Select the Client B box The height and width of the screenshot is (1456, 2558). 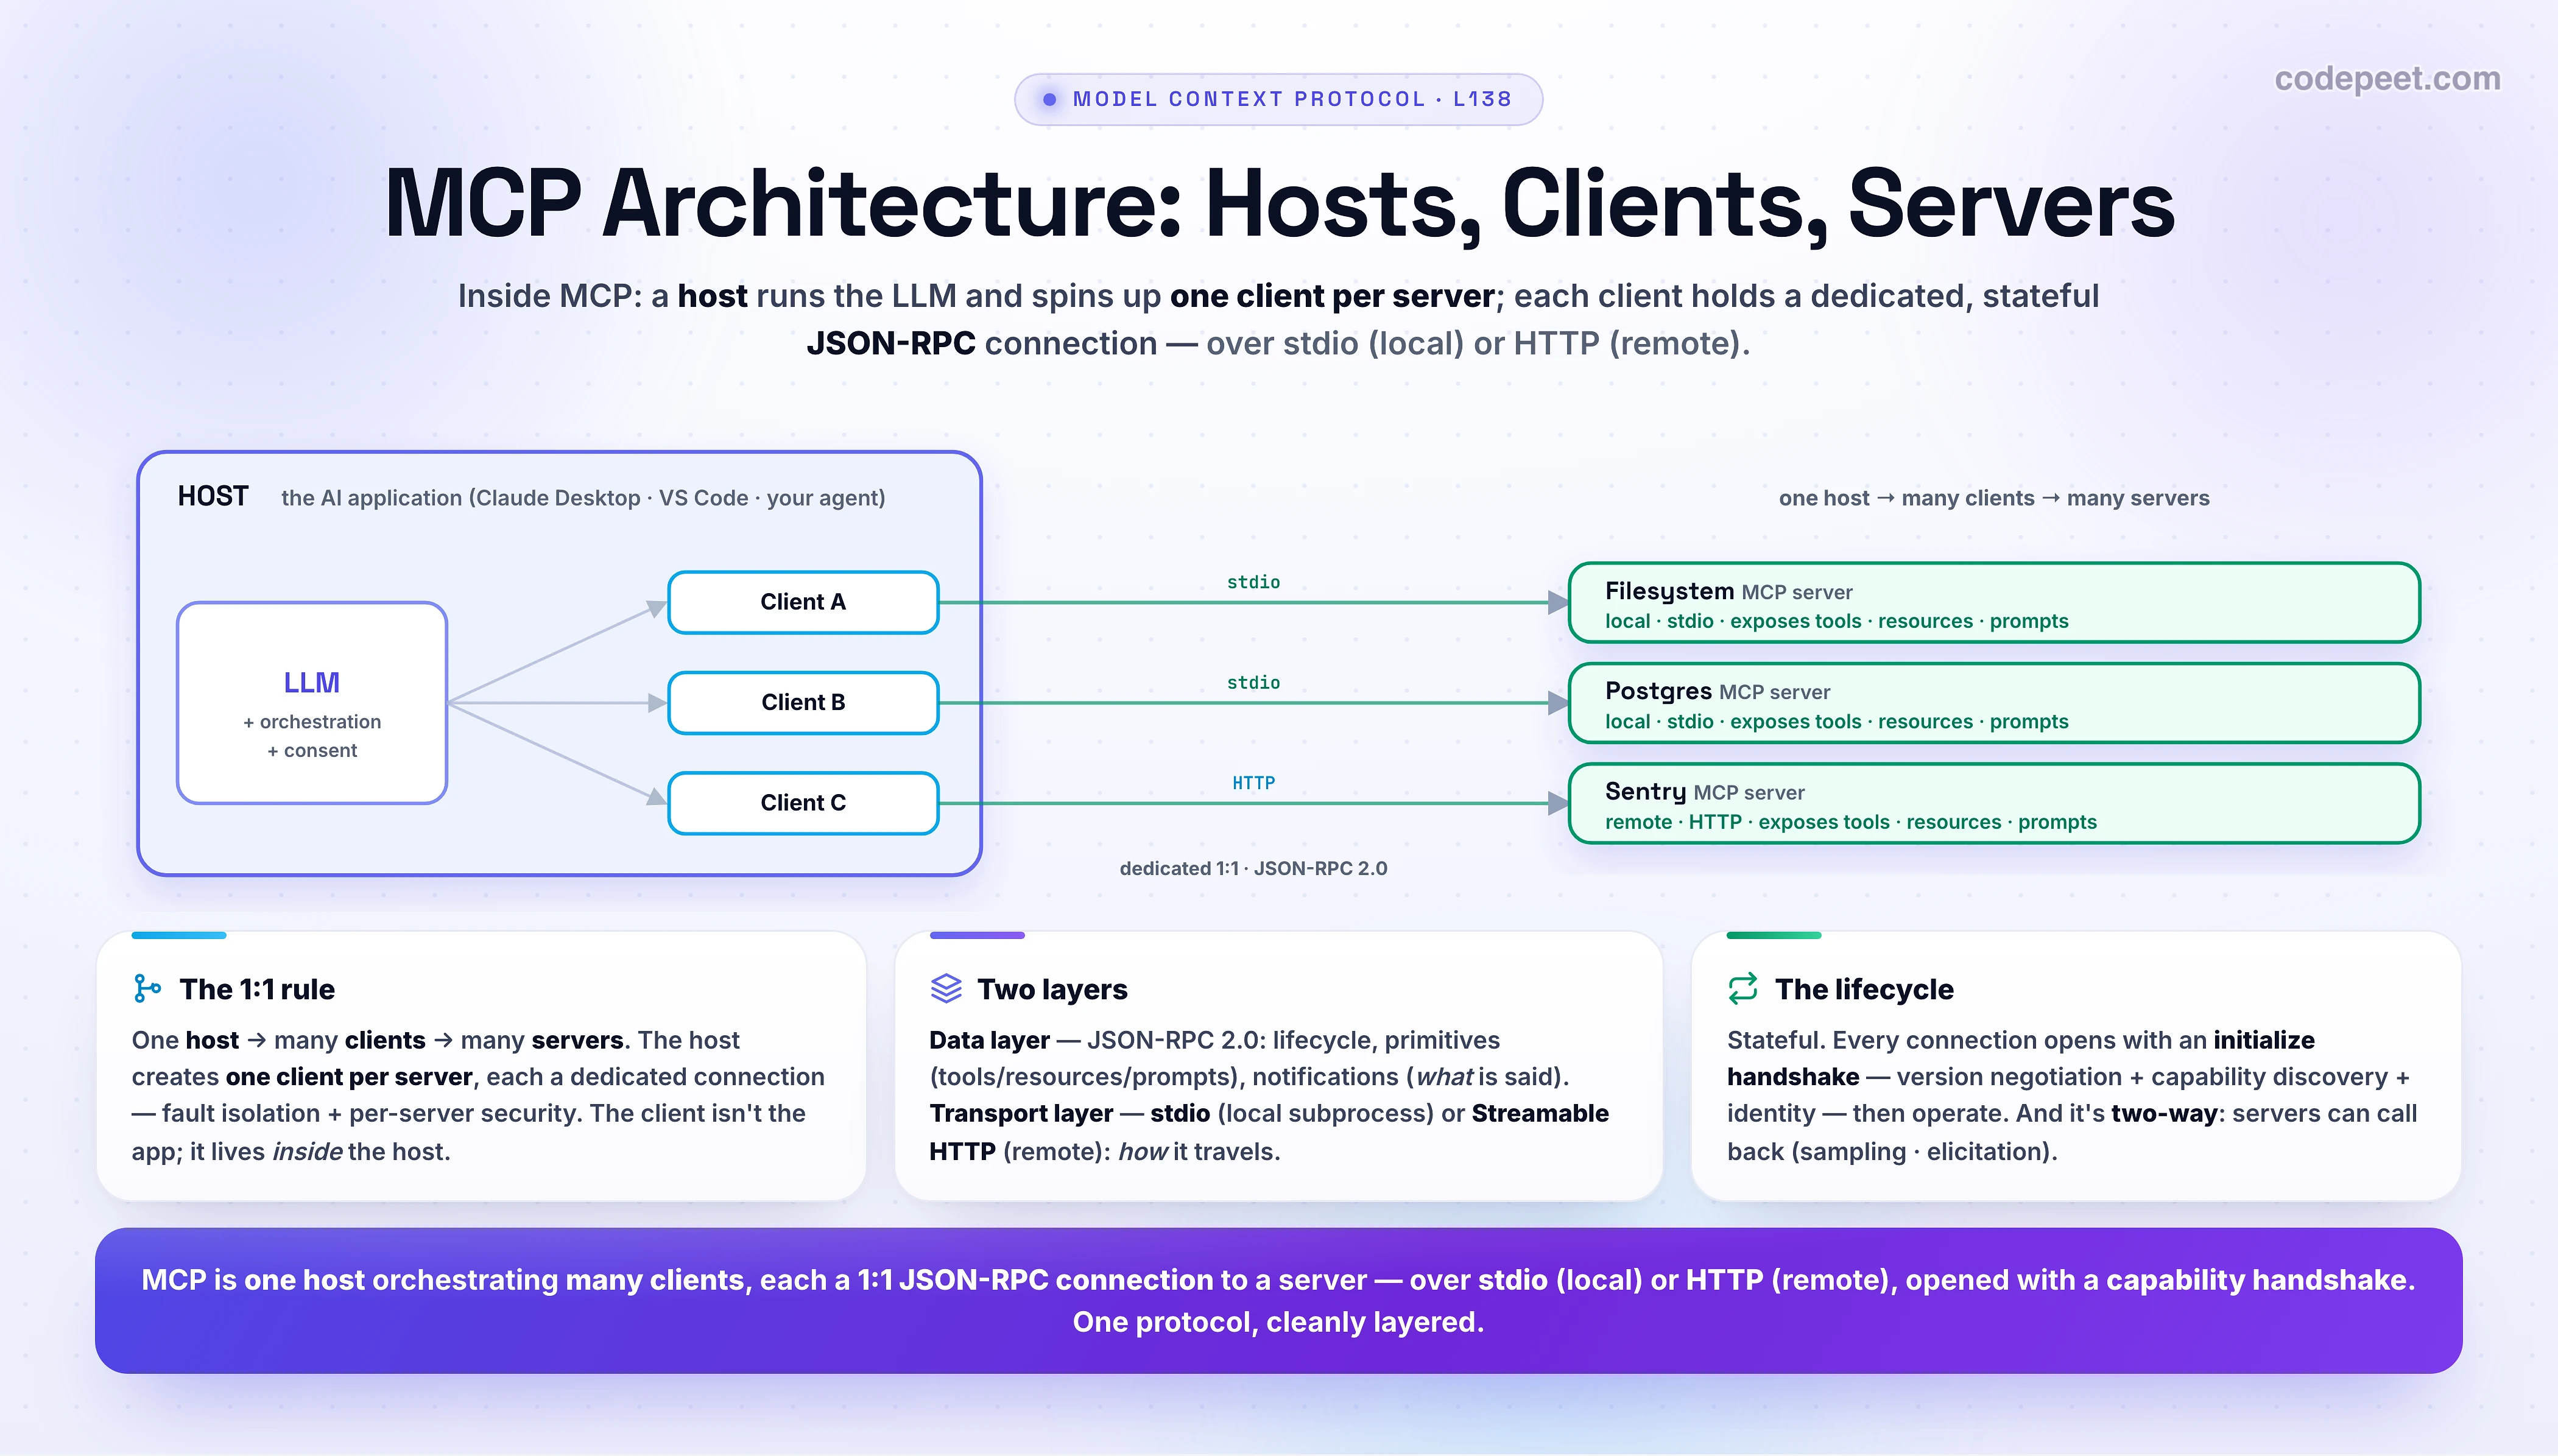click(803, 702)
